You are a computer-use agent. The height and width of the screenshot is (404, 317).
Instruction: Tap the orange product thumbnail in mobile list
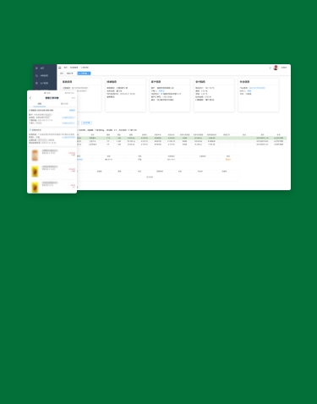pos(35,156)
